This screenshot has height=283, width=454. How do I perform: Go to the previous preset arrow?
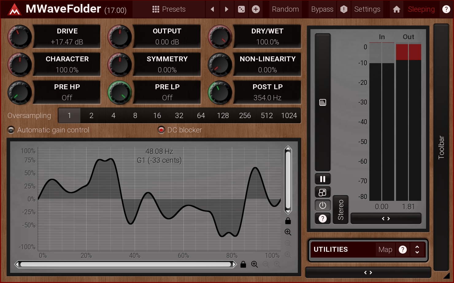coord(212,9)
